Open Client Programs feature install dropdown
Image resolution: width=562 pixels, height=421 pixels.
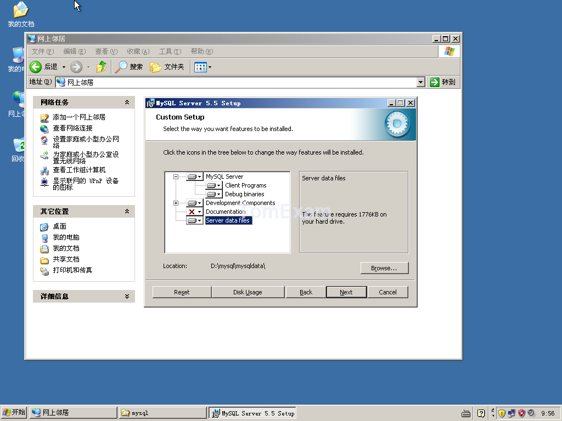pos(214,185)
